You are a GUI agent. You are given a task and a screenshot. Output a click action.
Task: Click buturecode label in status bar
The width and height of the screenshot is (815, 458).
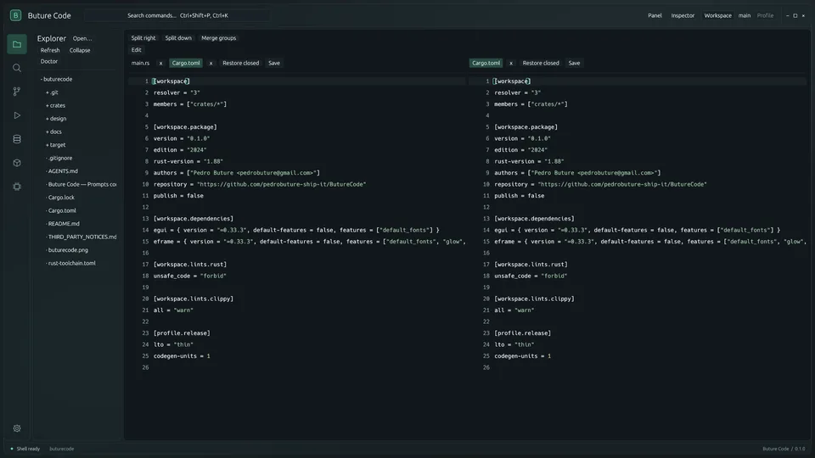(61, 449)
